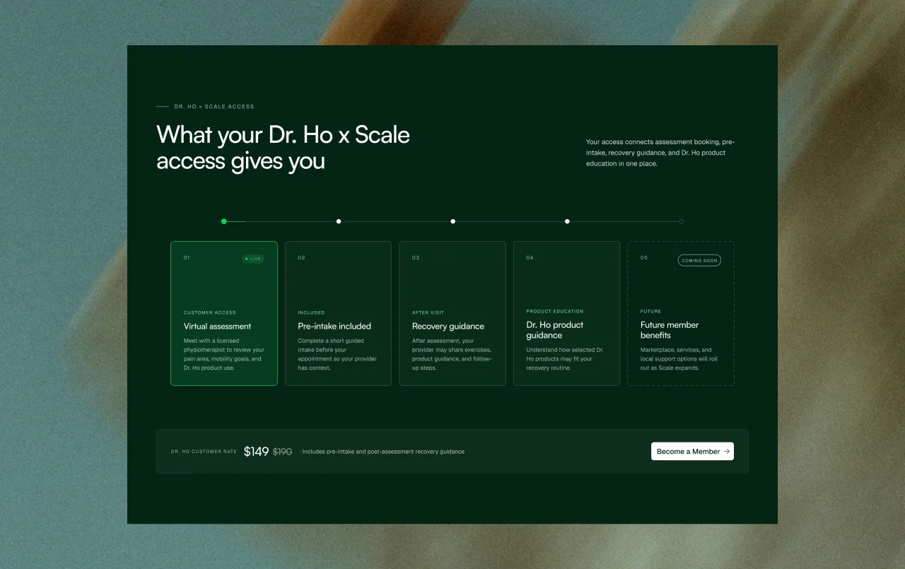Click the "Understand how selected Dr. Ho products" description
Screen dimensions: 905x569
click(564, 358)
